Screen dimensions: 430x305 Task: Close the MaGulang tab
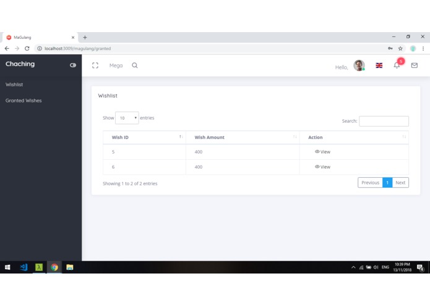tap(73, 38)
